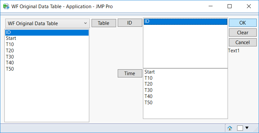Open the status bar dropdown arrow
Image resolution: width=259 pixels, height=133 pixels.
(x=247, y=128)
